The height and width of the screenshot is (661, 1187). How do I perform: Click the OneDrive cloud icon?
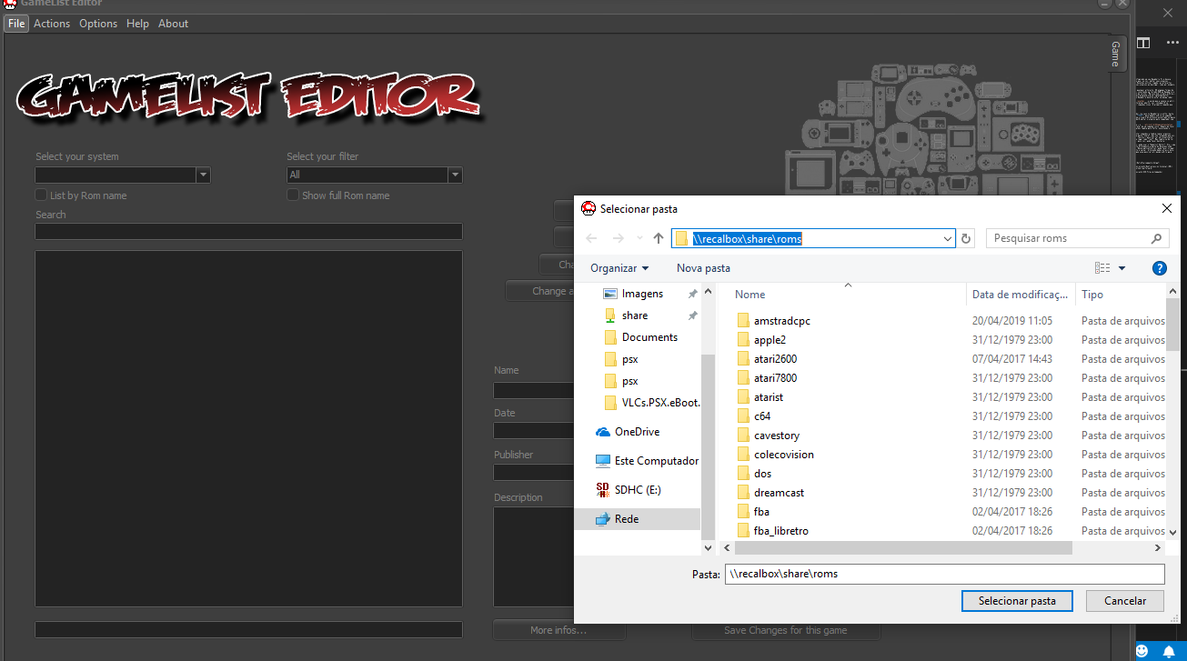(602, 432)
